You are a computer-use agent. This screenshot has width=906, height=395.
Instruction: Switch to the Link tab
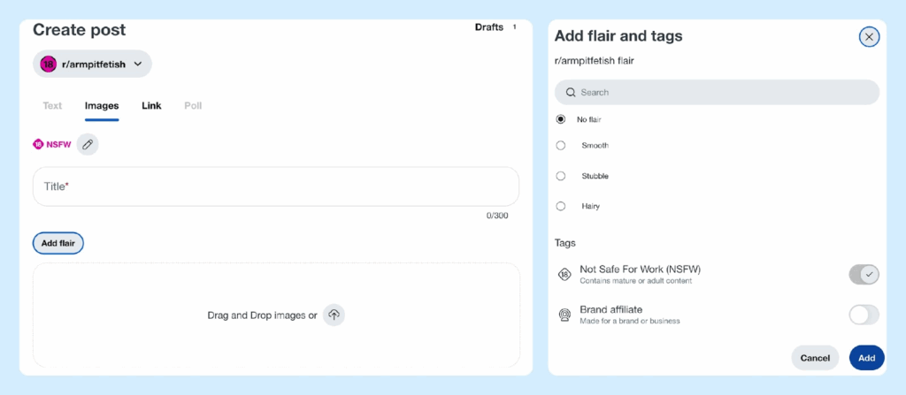(x=151, y=106)
